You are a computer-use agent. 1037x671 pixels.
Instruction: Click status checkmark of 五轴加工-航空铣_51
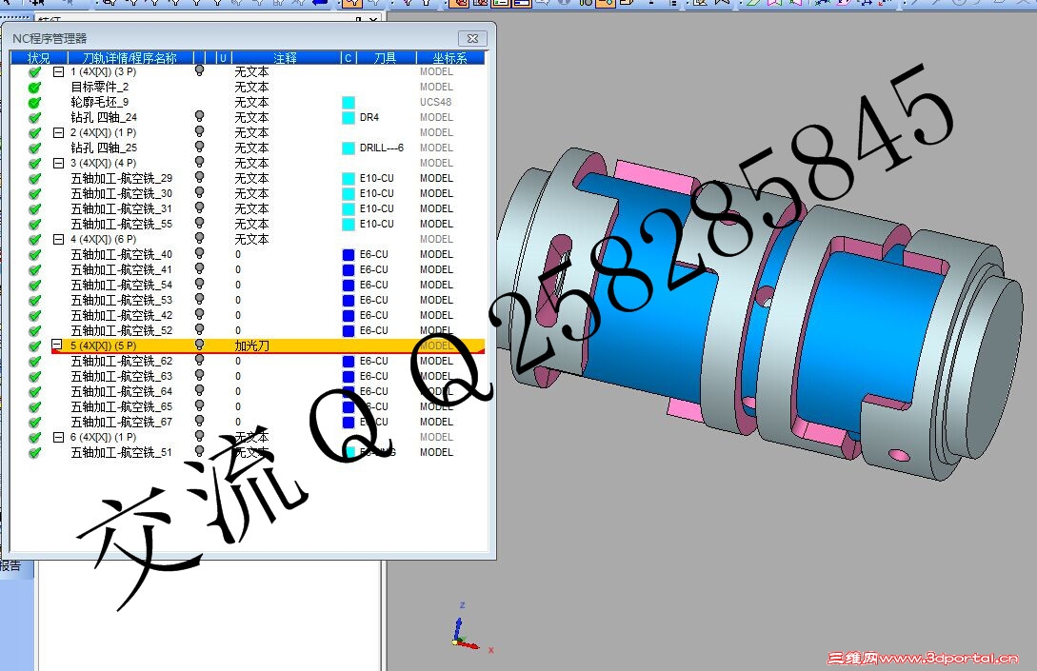(x=34, y=453)
